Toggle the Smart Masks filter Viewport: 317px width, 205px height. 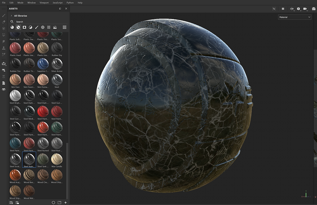click(24, 27)
